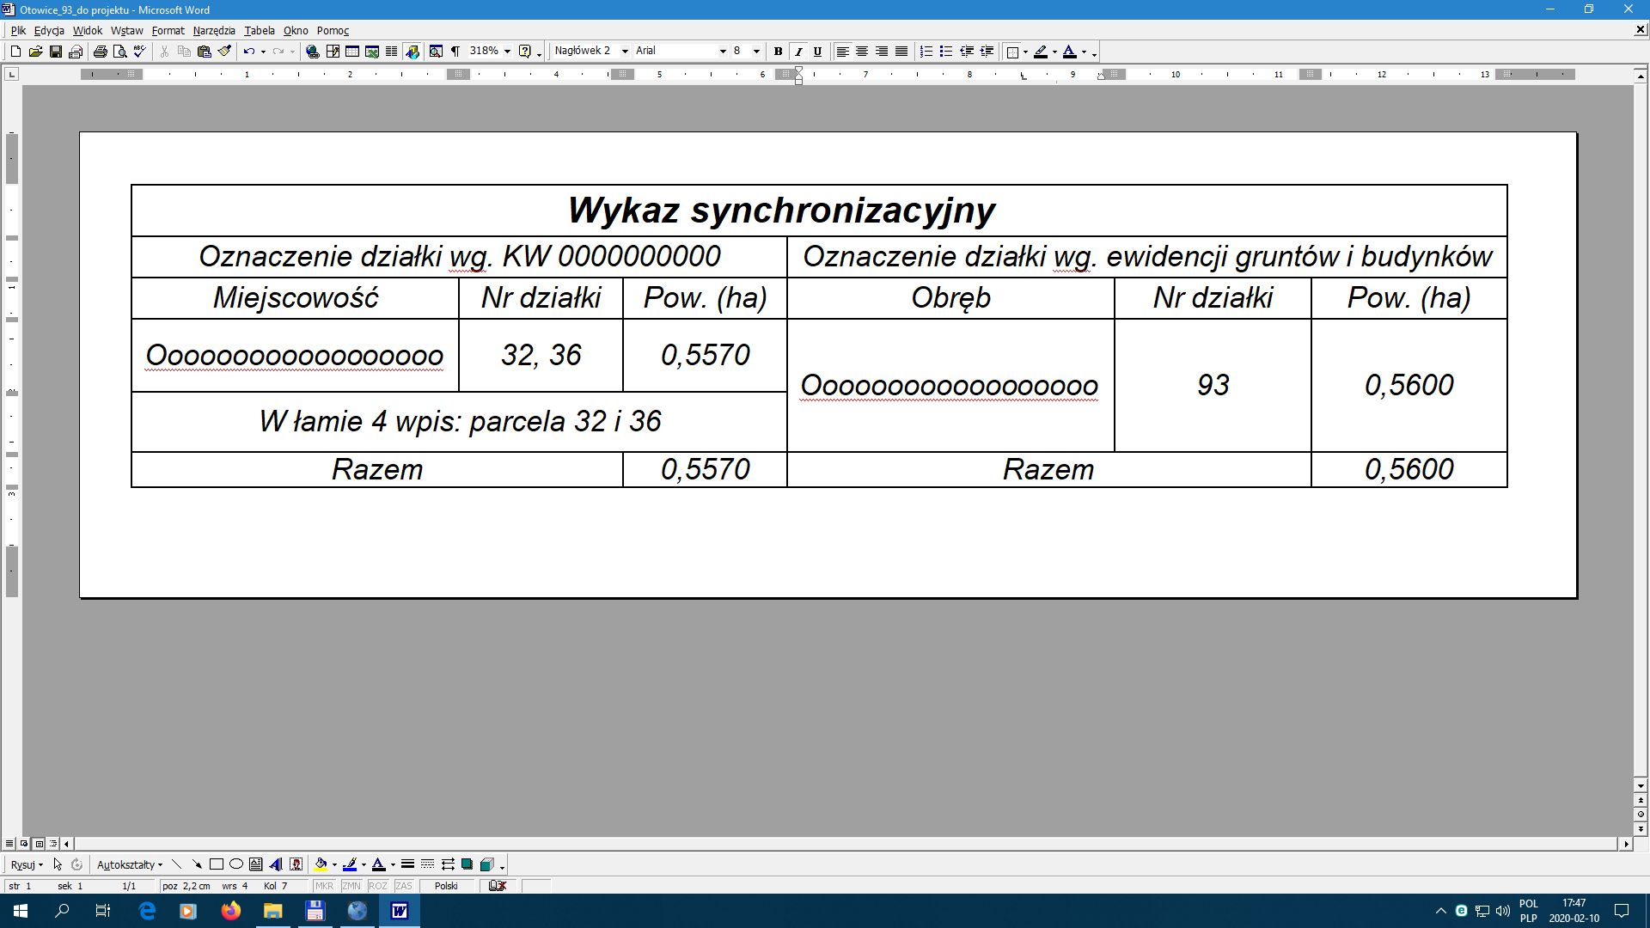
Task: Undo the last action
Action: 248,52
